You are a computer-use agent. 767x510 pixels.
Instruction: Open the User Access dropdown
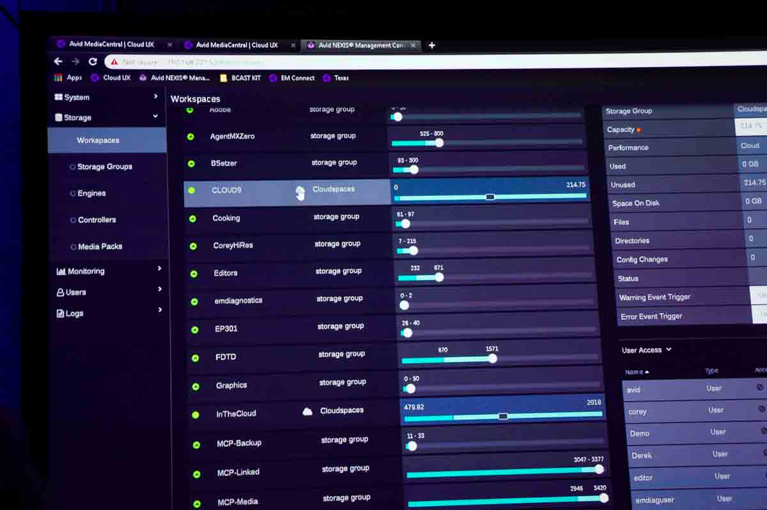[x=647, y=350]
